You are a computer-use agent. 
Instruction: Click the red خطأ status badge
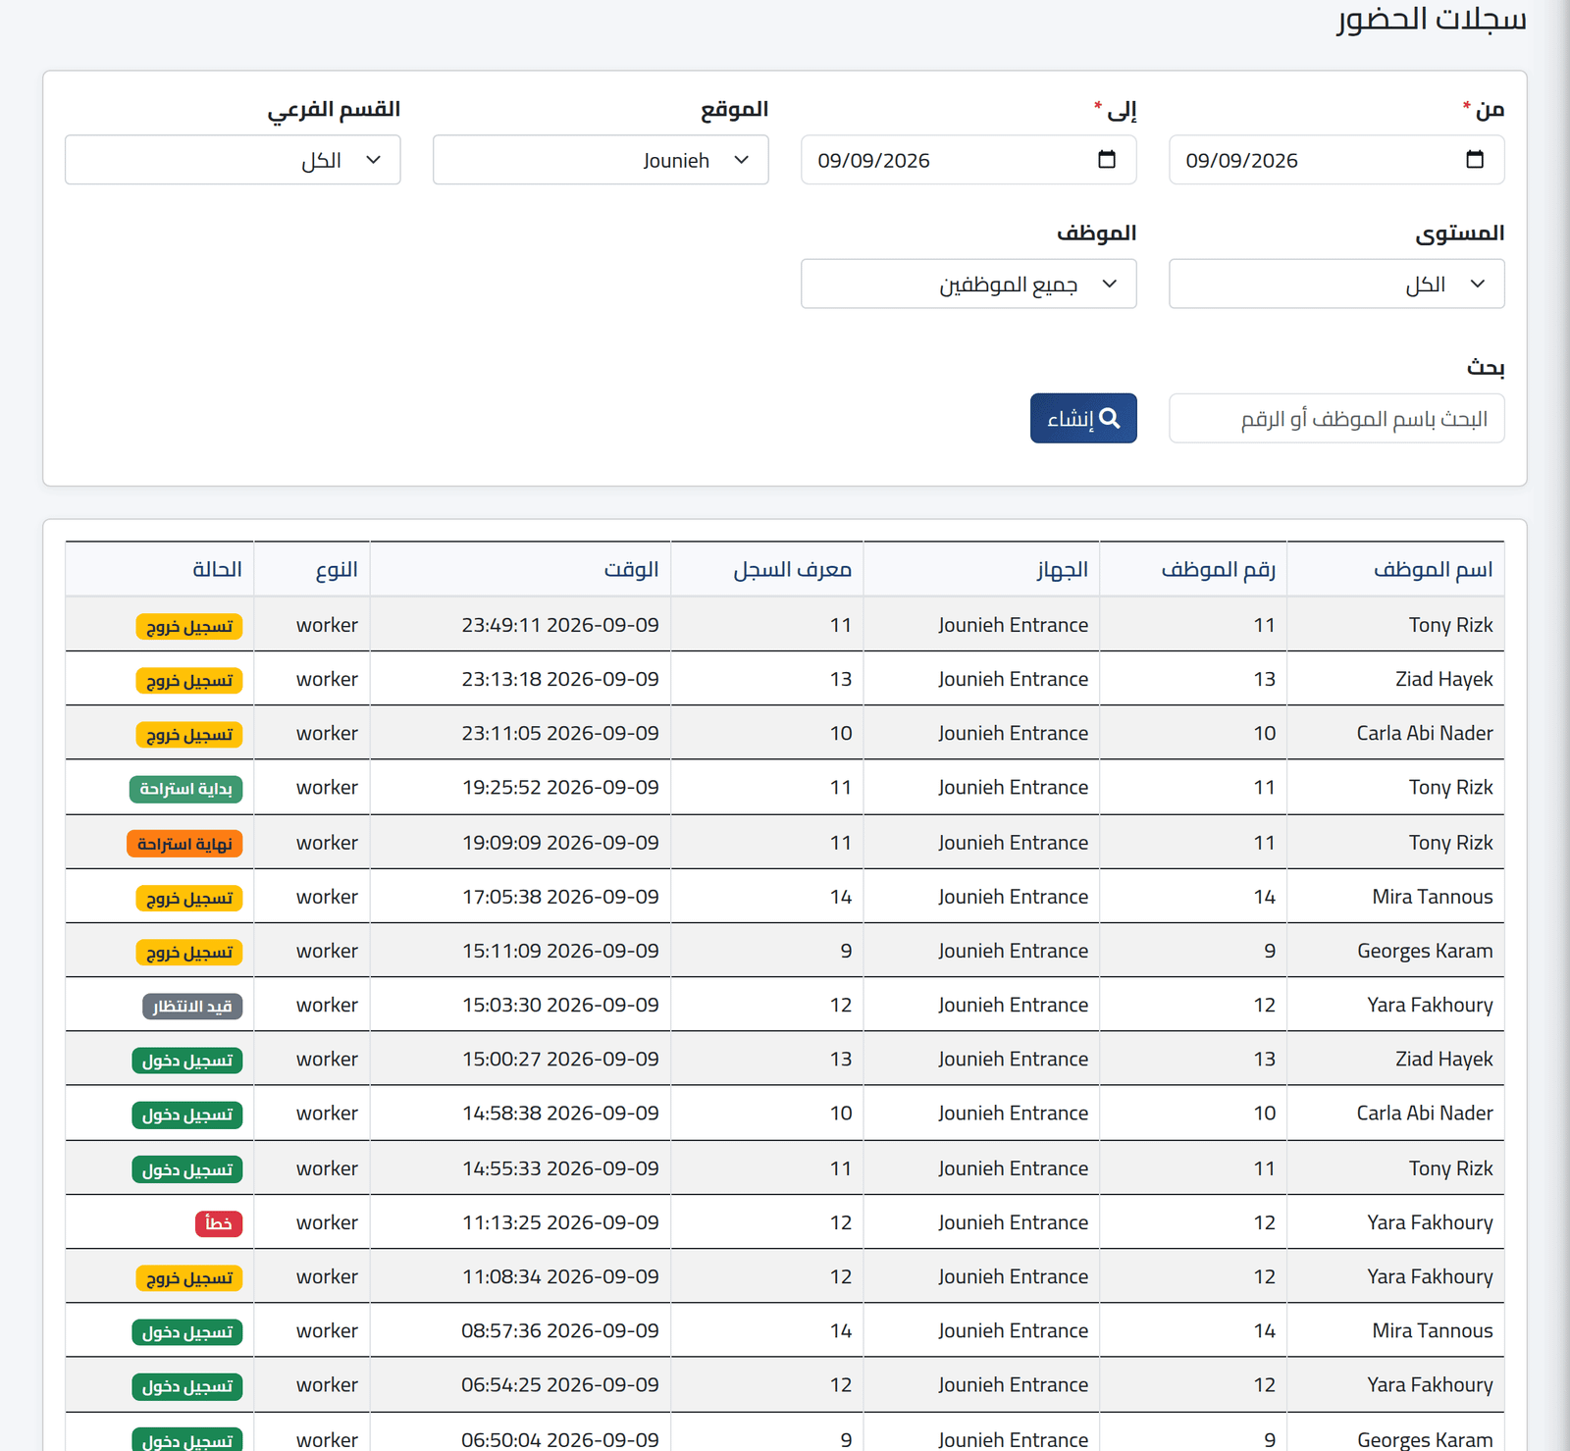[218, 1223]
